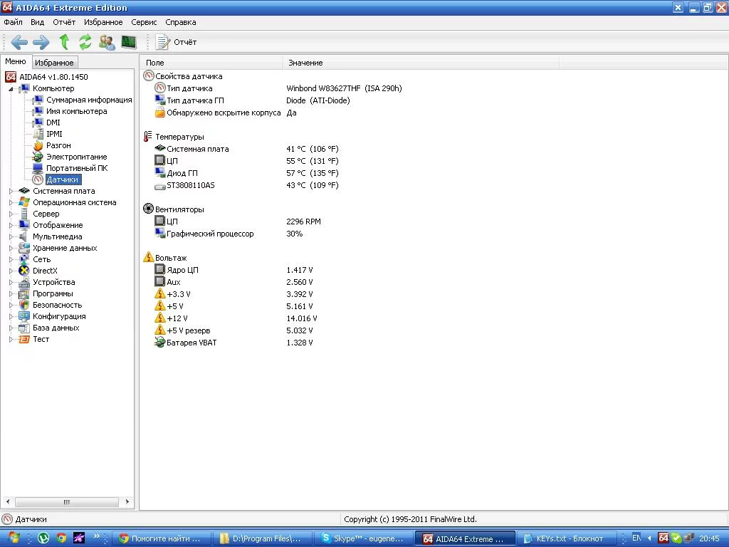Screen dimensions: 729x547
Task: Click the tree horizontal scrollbar thumb
Action: 66,502
